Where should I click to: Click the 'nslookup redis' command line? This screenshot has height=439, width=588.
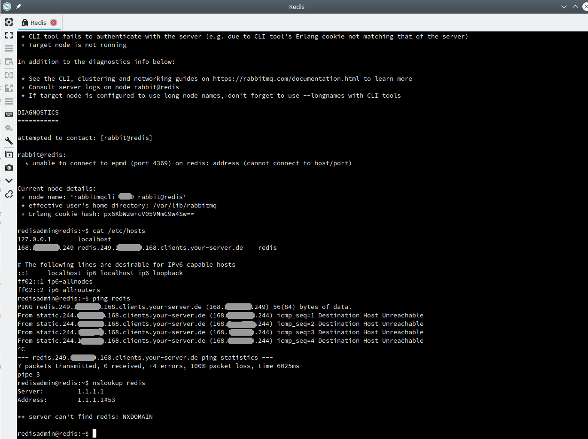pyautogui.click(x=81, y=383)
